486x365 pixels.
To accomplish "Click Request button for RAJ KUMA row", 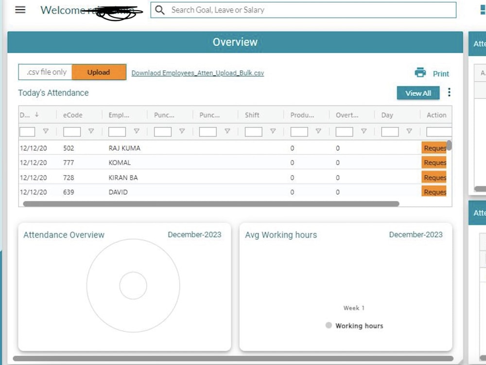I will click(434, 148).
